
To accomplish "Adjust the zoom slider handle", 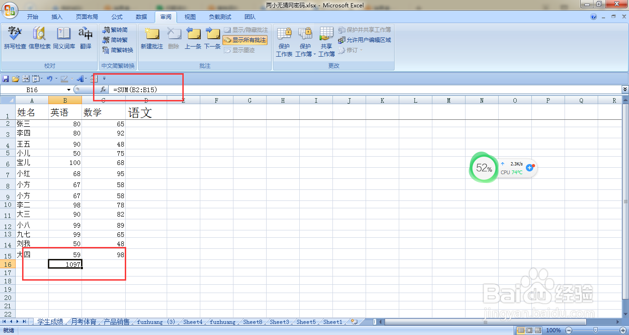I will (595, 330).
